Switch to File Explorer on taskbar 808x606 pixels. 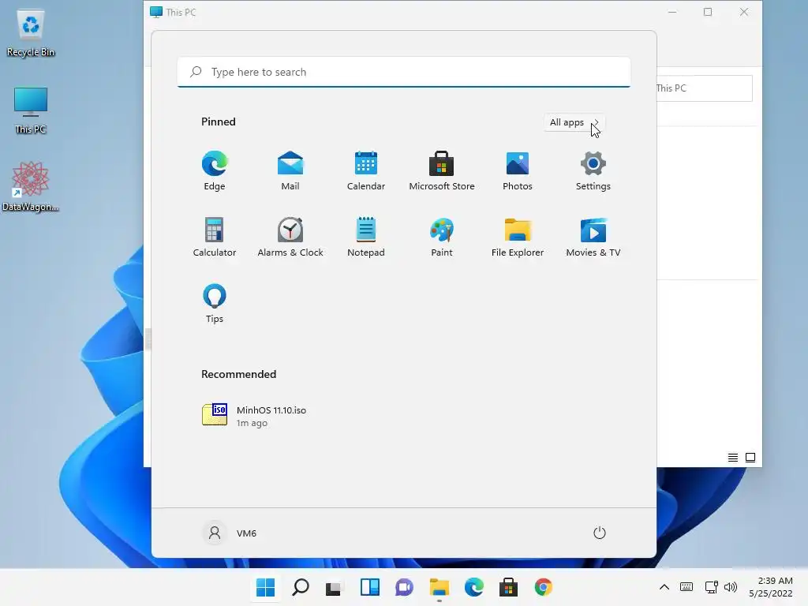coord(439,587)
